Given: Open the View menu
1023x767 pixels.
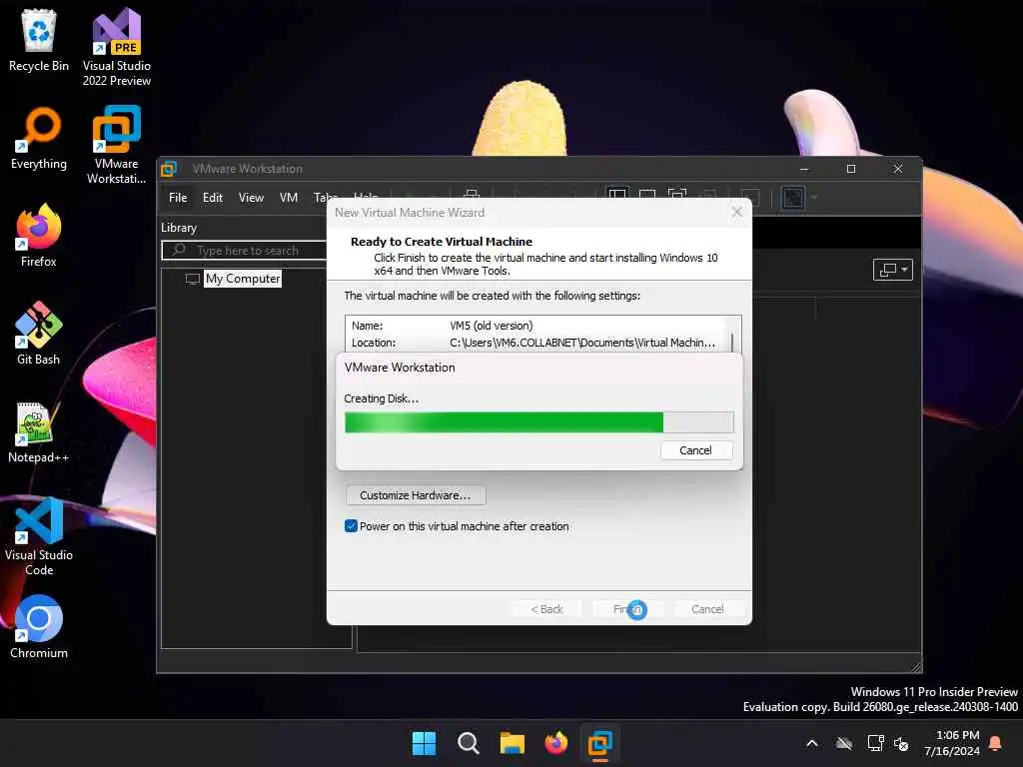Looking at the screenshot, I should [251, 198].
